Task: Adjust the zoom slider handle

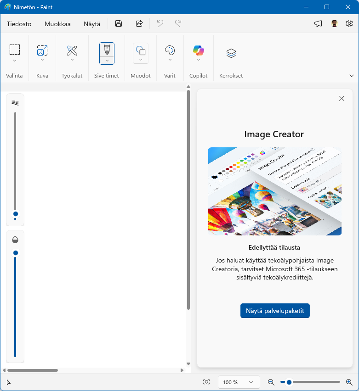Action: click(x=289, y=382)
